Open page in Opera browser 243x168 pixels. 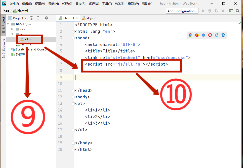(210, 35)
